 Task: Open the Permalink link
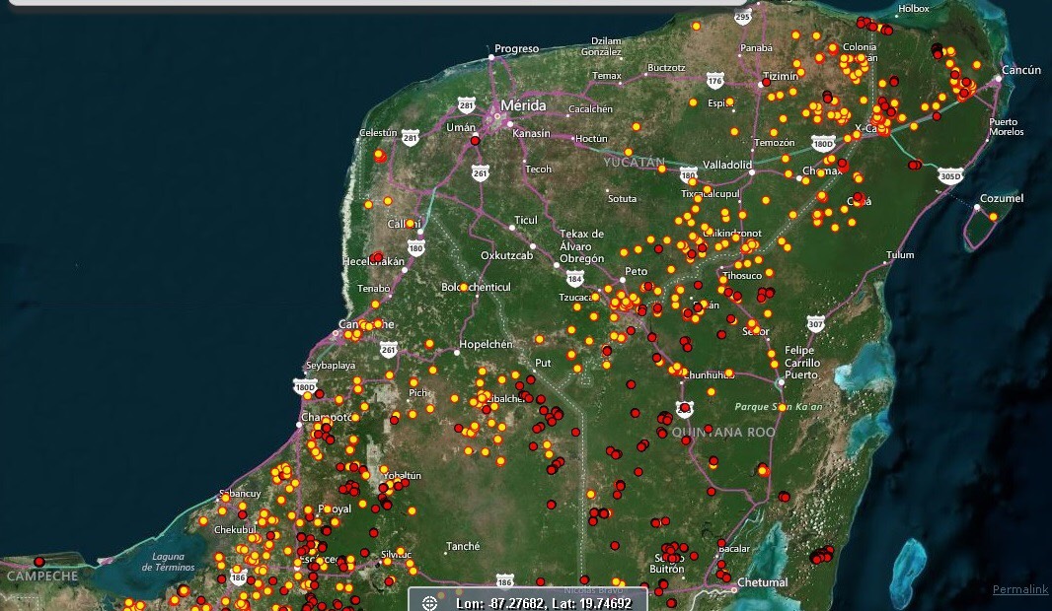[1020, 589]
